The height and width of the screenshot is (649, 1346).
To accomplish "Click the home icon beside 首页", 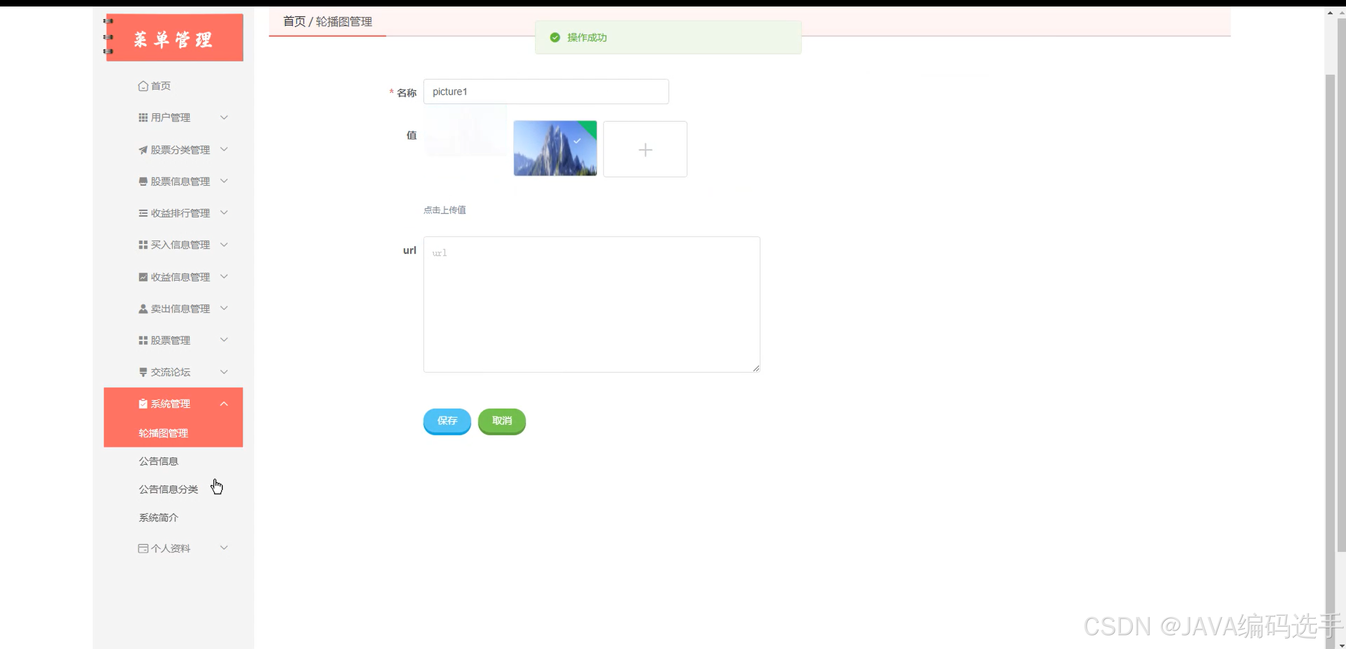I will (x=143, y=86).
